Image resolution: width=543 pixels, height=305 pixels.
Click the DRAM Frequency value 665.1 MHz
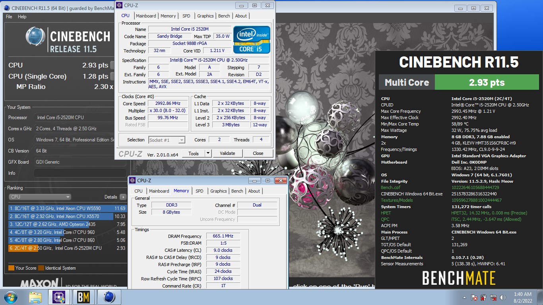pyautogui.click(x=223, y=236)
